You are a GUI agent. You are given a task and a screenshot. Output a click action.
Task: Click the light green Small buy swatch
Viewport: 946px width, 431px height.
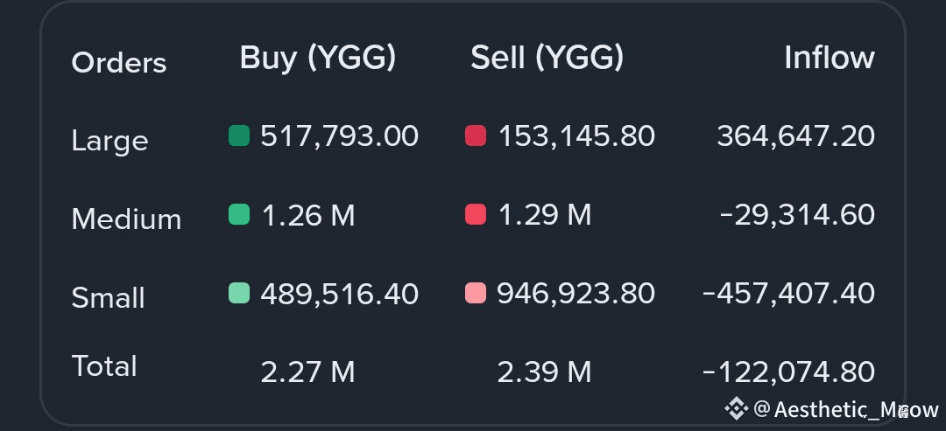click(238, 293)
